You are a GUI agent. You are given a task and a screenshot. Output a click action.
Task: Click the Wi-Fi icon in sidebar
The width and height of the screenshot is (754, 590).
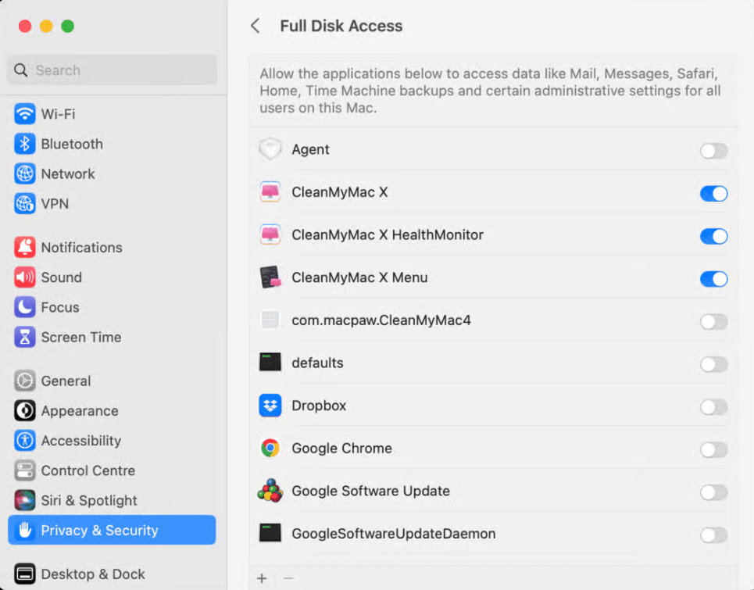pos(25,114)
